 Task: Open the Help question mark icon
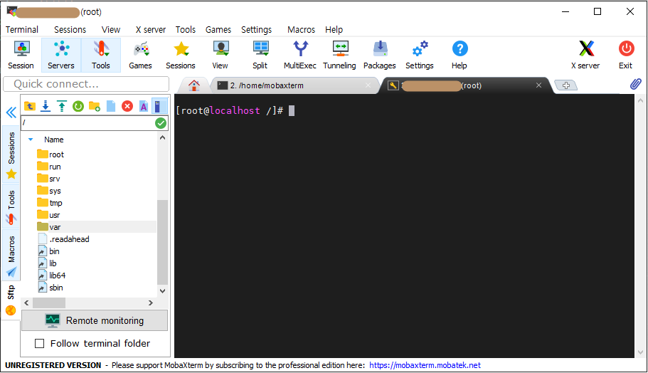(x=460, y=55)
